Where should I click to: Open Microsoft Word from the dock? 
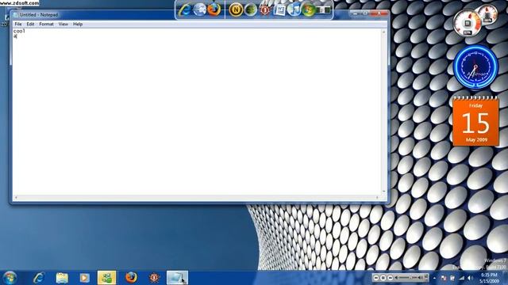click(279, 9)
